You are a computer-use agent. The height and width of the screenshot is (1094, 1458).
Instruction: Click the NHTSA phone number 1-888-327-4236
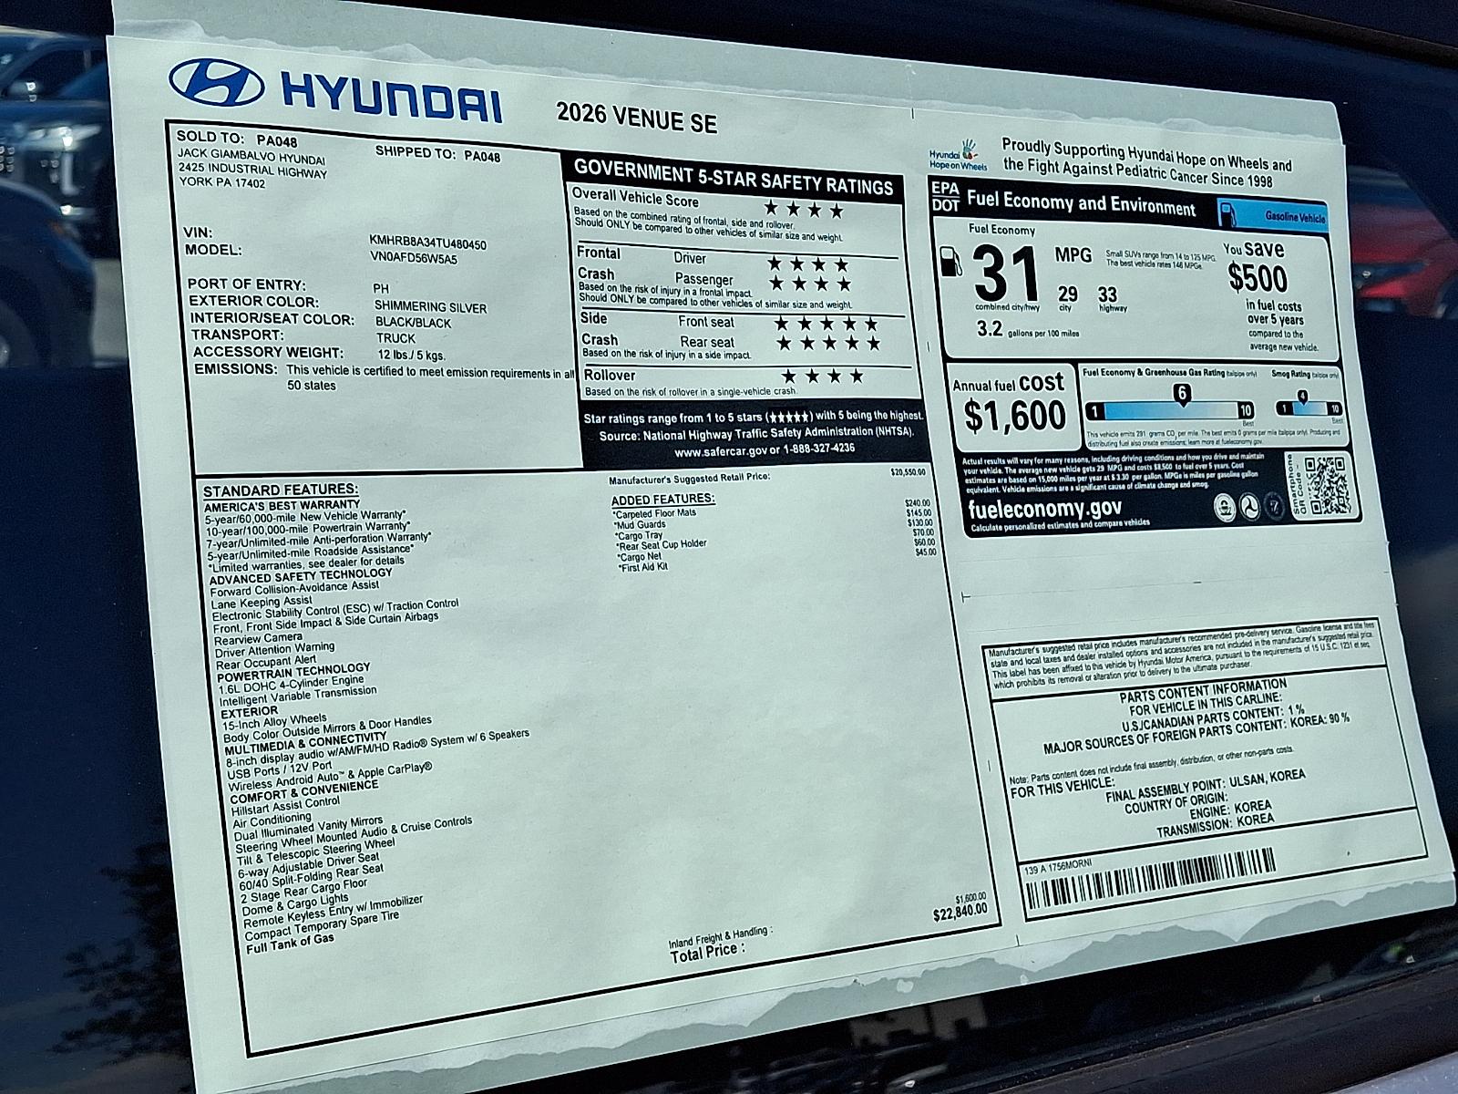pyautogui.click(x=818, y=449)
